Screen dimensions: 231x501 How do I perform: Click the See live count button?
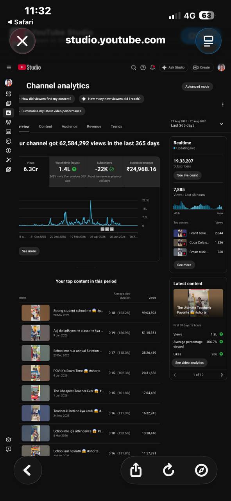click(188, 175)
